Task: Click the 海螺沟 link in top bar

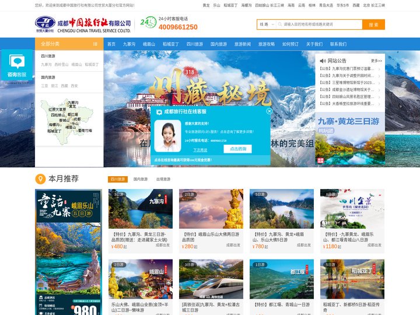Action: [x=246, y=5]
